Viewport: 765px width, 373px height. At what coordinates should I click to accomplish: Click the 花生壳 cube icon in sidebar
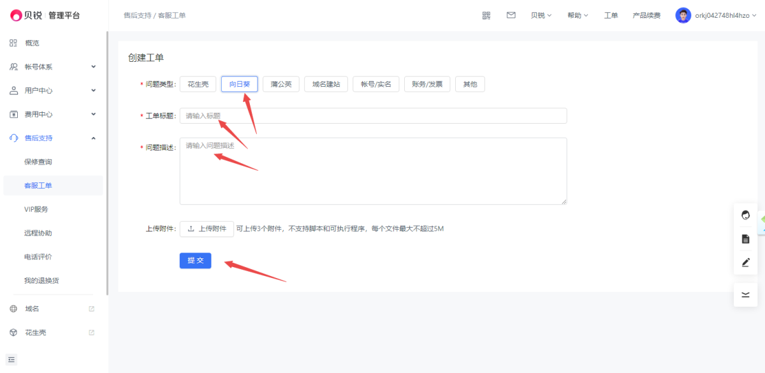click(13, 332)
